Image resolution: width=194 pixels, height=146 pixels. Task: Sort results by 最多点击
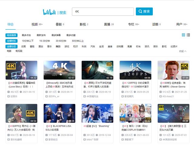click(27, 35)
